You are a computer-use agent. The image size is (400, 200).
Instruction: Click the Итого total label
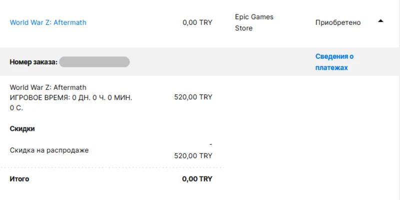[19, 179]
